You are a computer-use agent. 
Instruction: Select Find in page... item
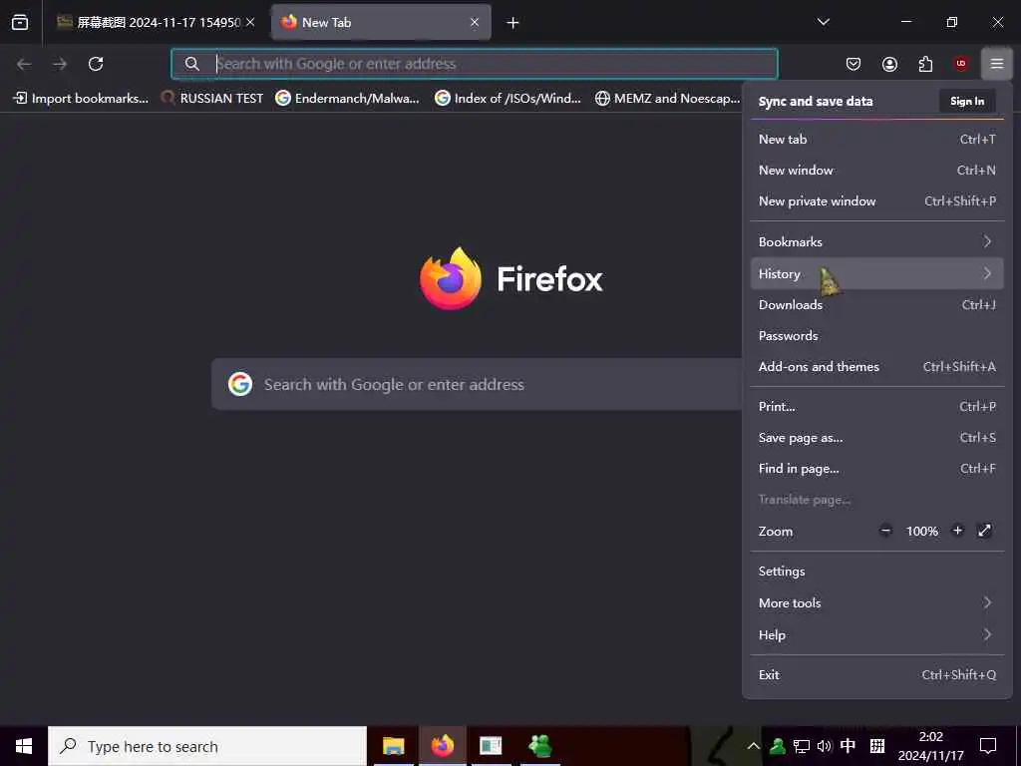point(877,469)
